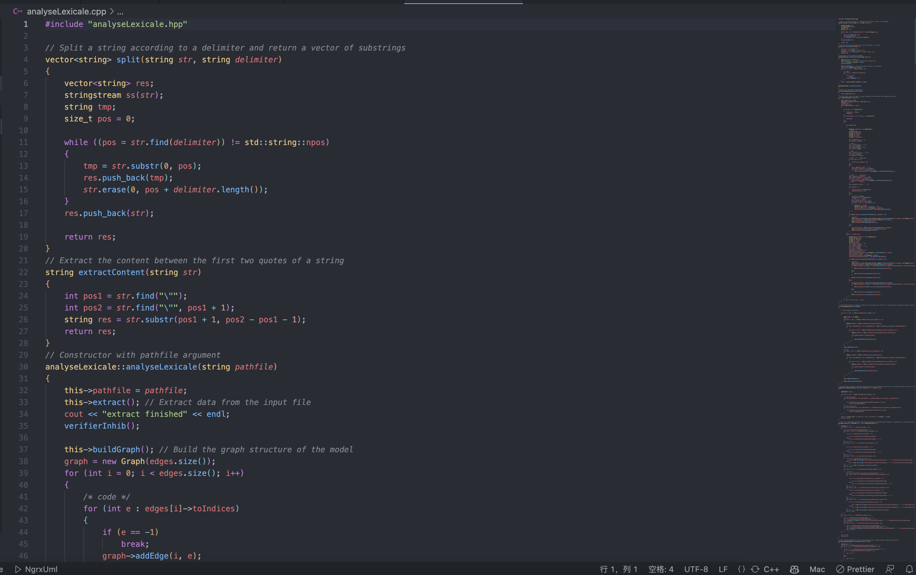
Task: Change file encoding via UTF-8
Action: click(x=696, y=569)
